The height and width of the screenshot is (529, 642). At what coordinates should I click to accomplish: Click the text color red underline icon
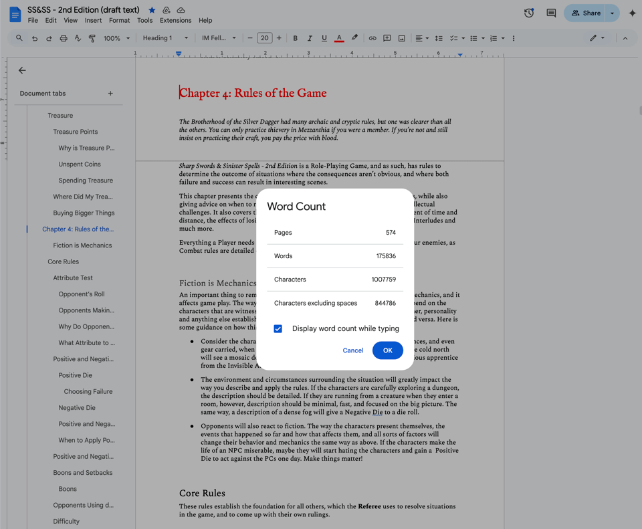click(339, 38)
